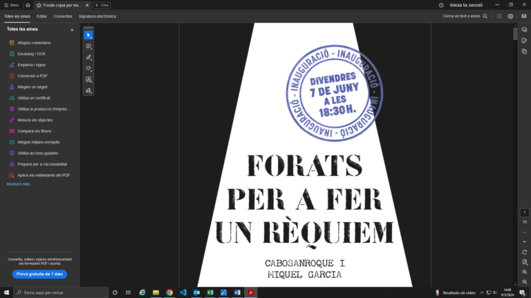Open the Converteix tab

point(63,17)
